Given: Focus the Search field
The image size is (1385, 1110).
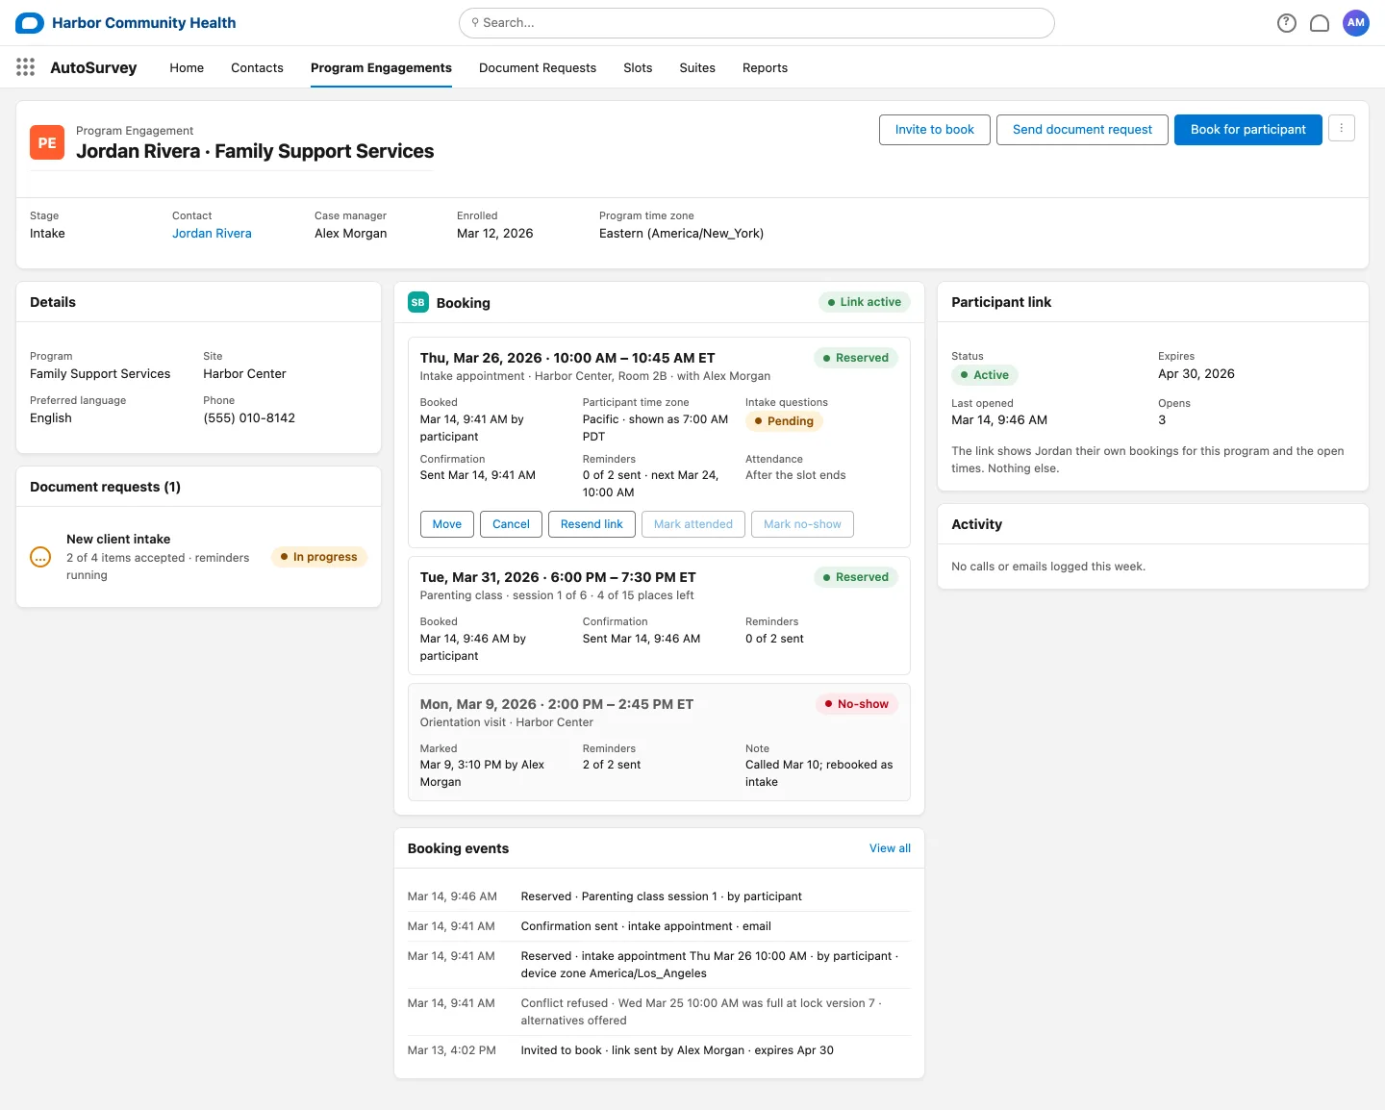Looking at the screenshot, I should point(757,23).
